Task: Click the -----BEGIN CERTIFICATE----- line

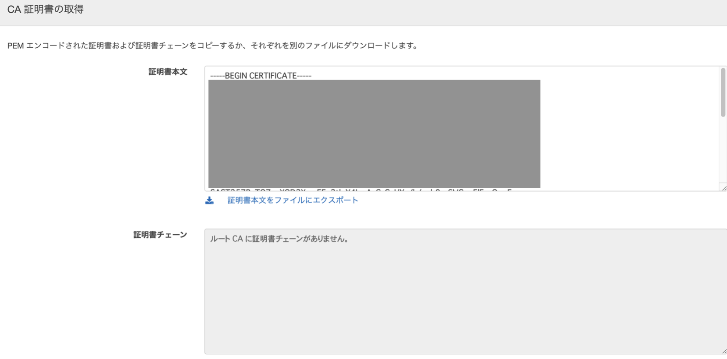Action: (261, 76)
